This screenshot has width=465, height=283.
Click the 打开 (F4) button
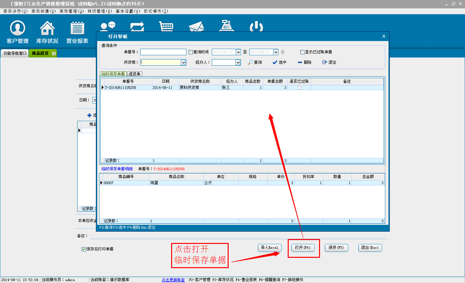tap(303, 248)
